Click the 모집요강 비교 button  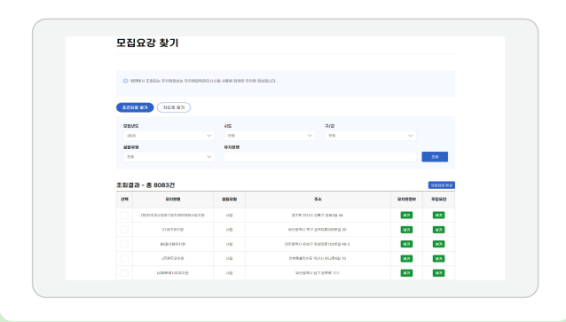(x=442, y=185)
